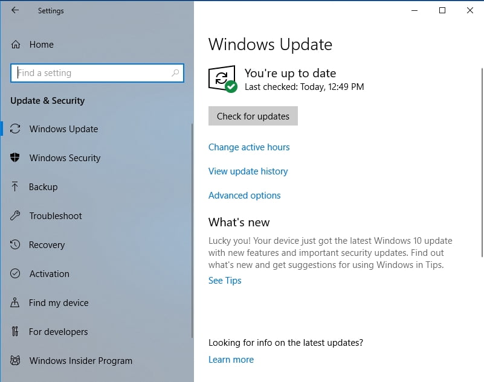The height and width of the screenshot is (382, 484).
Task: Click the Learn more link
Action: click(x=231, y=360)
